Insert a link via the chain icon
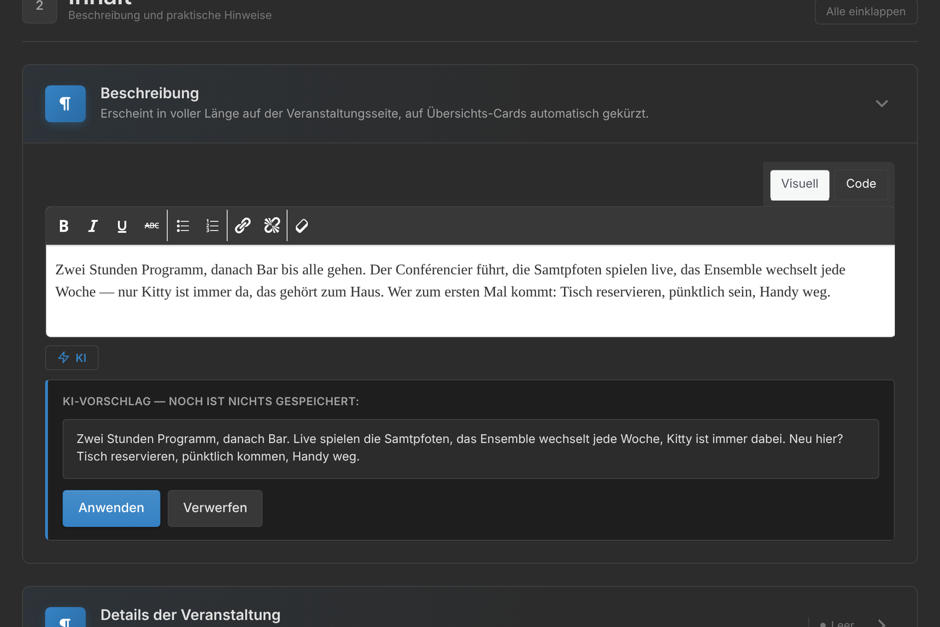The width and height of the screenshot is (940, 627). (x=243, y=226)
